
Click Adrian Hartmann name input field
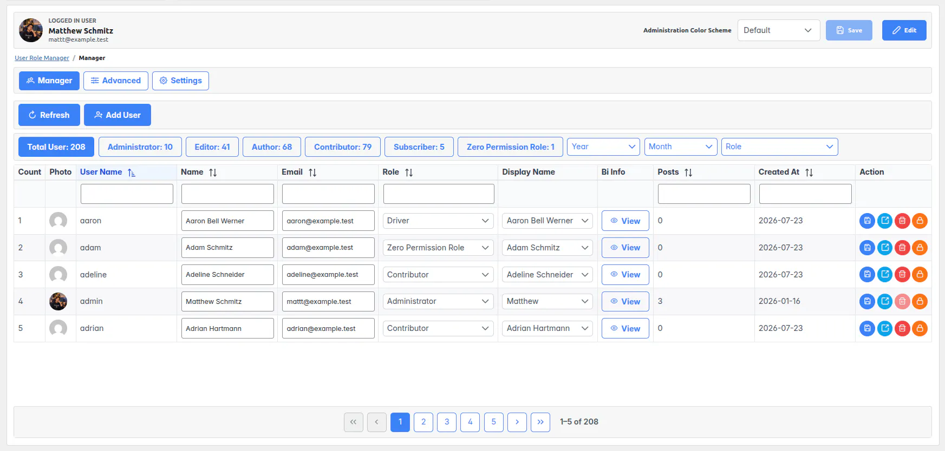point(227,328)
